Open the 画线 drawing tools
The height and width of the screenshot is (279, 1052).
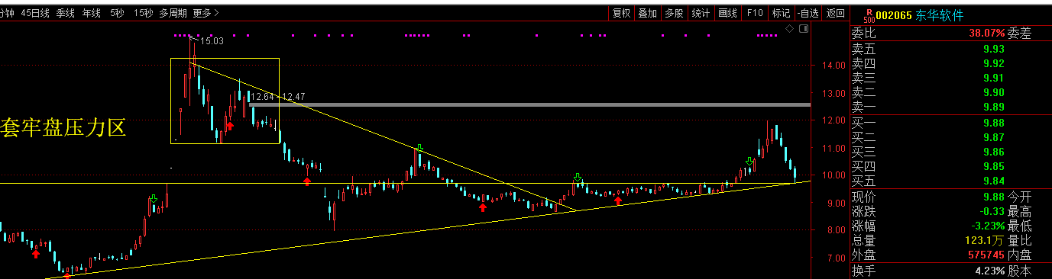[x=728, y=13]
